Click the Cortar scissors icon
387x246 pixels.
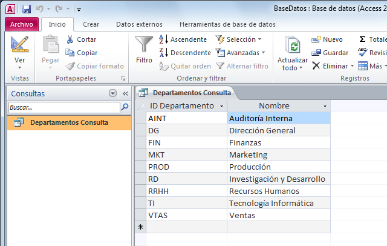70,39
